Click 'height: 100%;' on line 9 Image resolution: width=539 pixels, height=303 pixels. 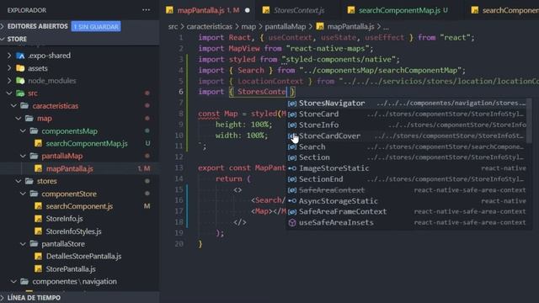[x=243, y=125]
